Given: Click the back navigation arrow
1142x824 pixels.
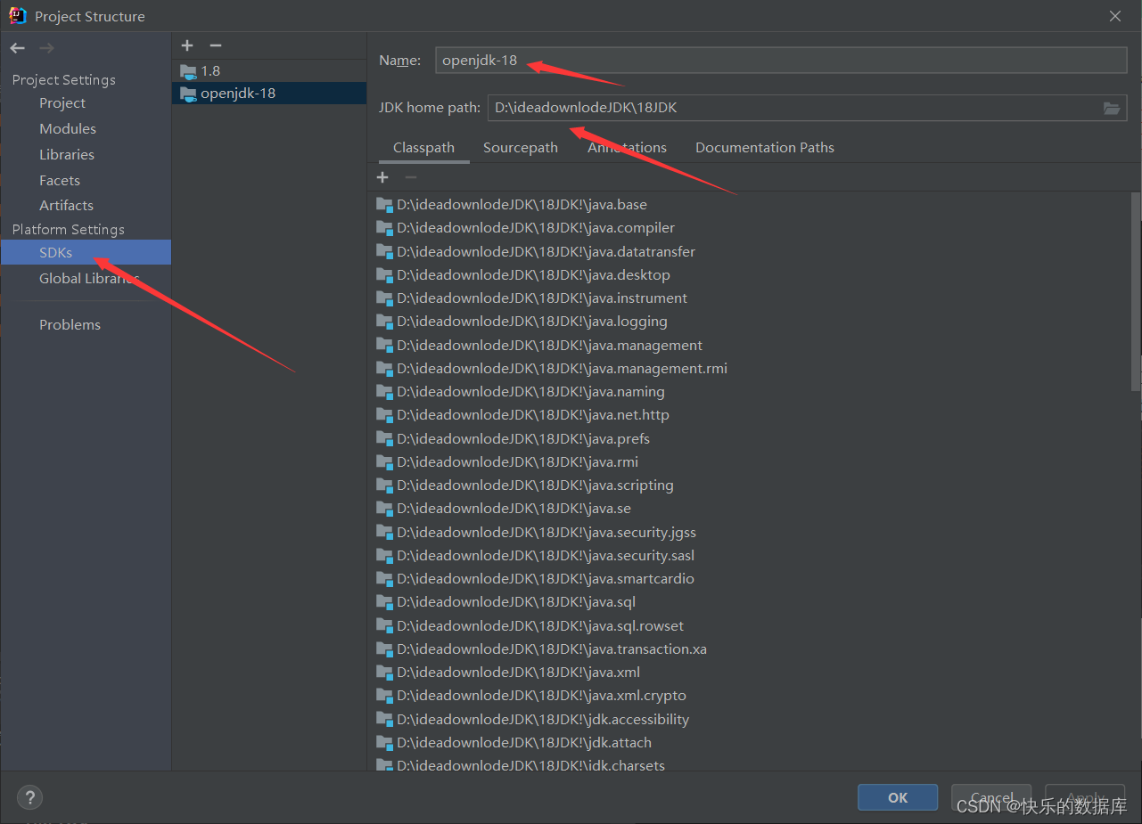Looking at the screenshot, I should [x=18, y=48].
